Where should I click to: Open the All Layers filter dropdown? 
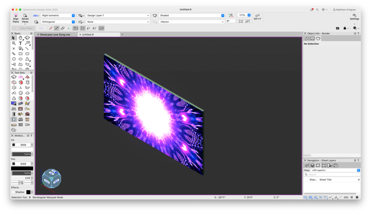tap(336, 170)
